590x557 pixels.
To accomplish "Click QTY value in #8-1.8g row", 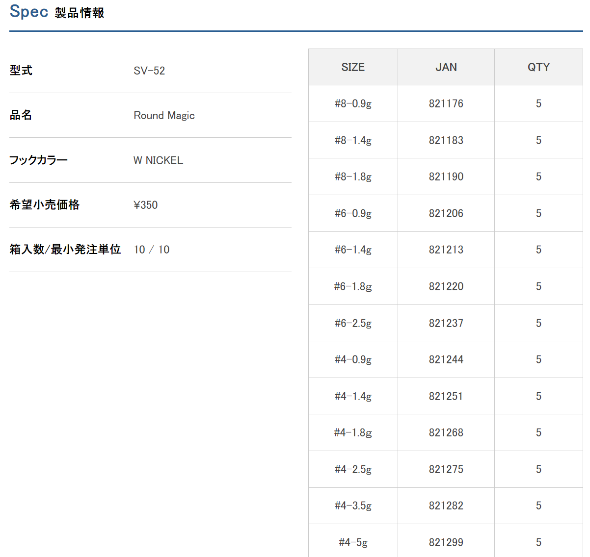I will 538,177.
